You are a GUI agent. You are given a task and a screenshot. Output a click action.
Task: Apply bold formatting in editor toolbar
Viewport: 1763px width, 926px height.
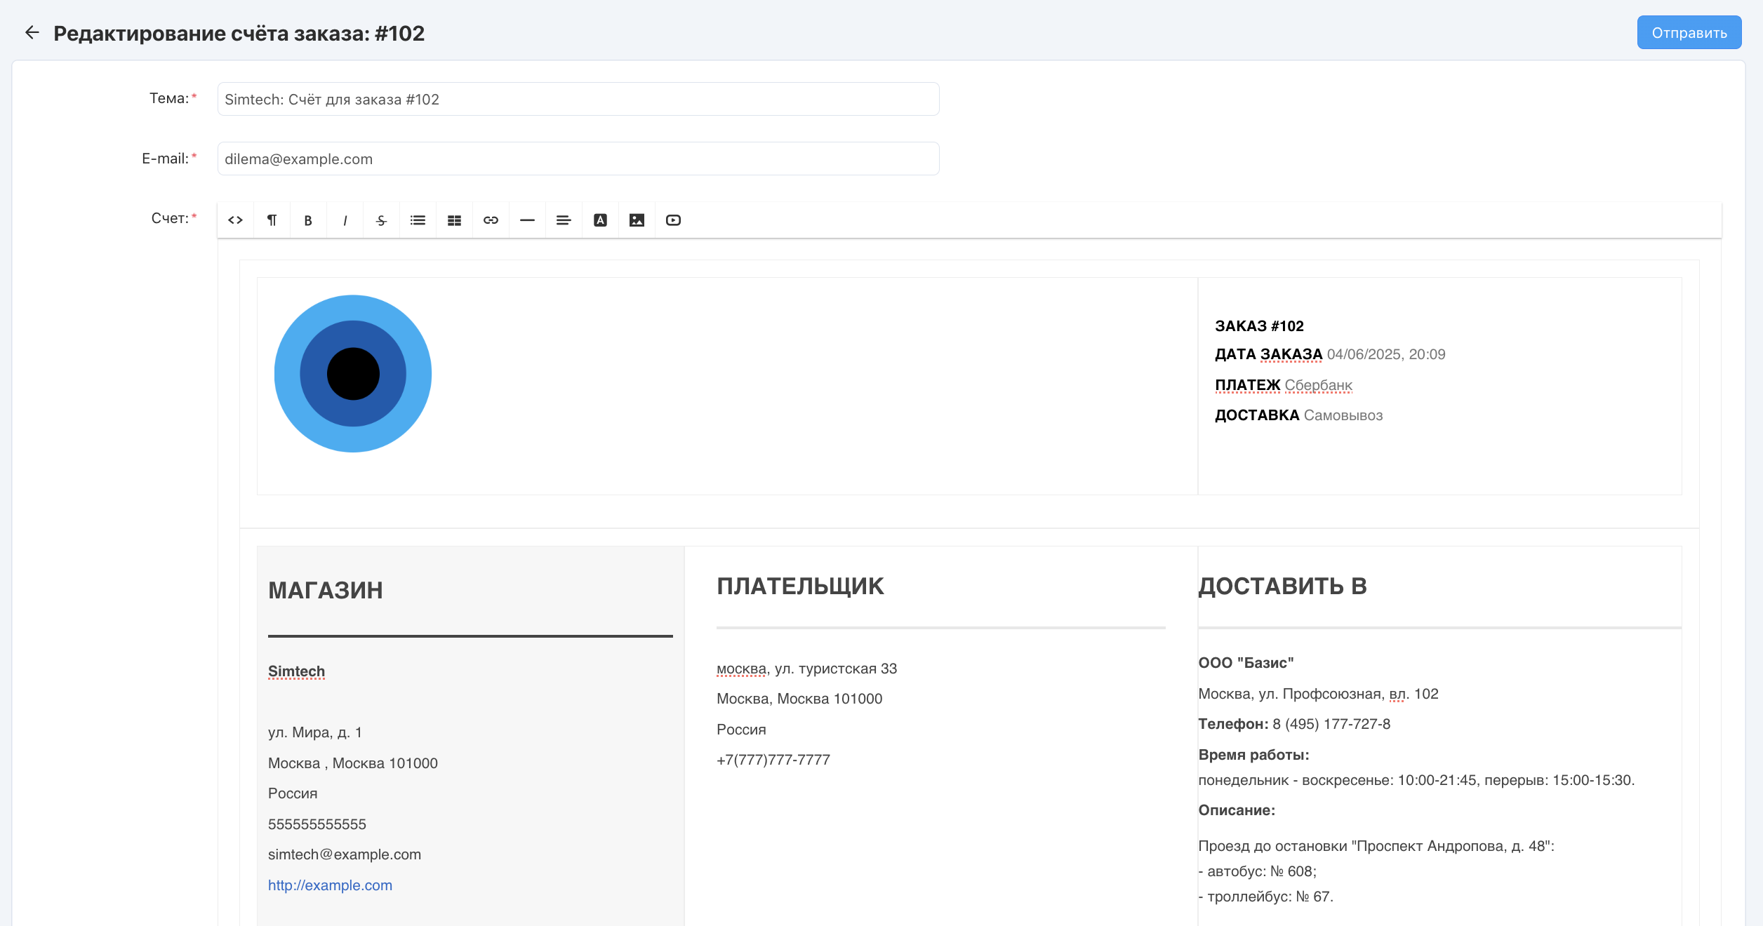[308, 220]
